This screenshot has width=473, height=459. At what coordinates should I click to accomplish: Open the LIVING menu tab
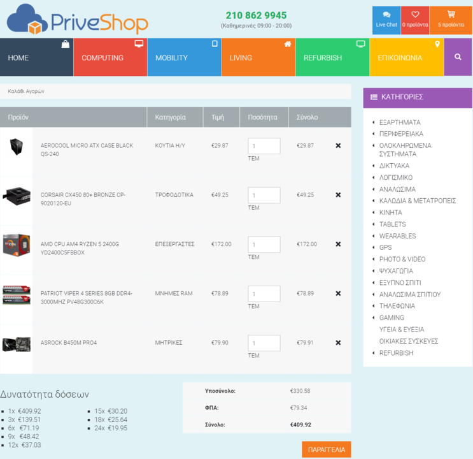[258, 57]
